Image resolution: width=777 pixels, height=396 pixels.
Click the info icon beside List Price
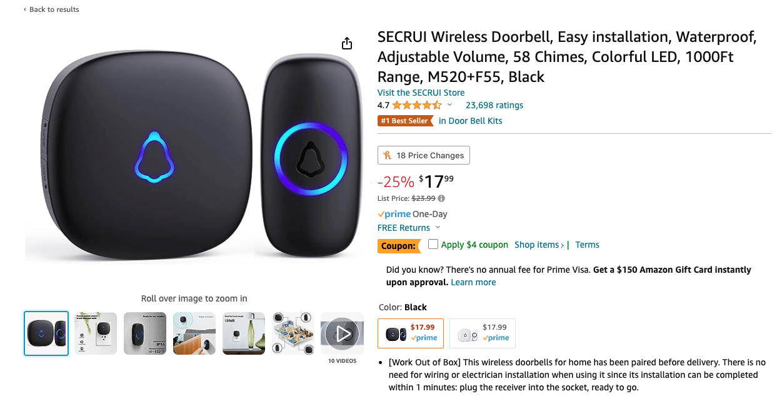pyautogui.click(x=441, y=198)
